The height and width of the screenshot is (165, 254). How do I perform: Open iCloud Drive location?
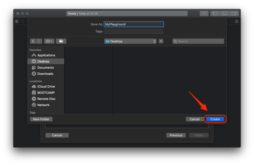pos(46,86)
